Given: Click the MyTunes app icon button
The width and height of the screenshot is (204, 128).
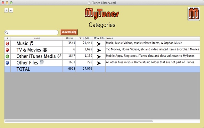Looking at the screenshot, I should [x=193, y=14].
